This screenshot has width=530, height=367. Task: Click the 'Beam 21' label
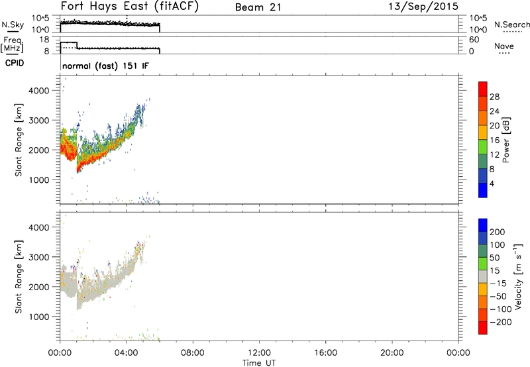(x=258, y=7)
